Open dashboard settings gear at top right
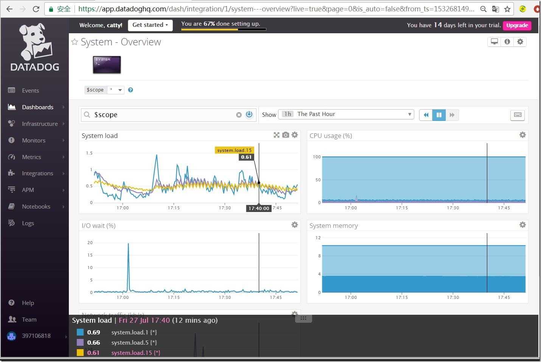This screenshot has height=362, width=541. pyautogui.click(x=520, y=42)
